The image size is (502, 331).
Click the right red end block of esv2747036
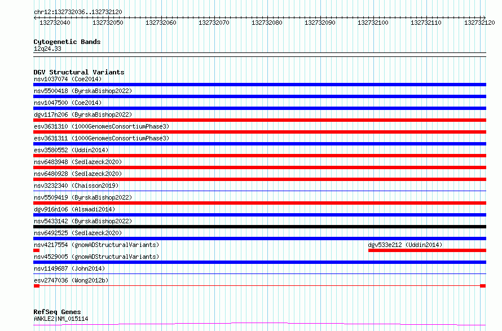tap(483, 286)
